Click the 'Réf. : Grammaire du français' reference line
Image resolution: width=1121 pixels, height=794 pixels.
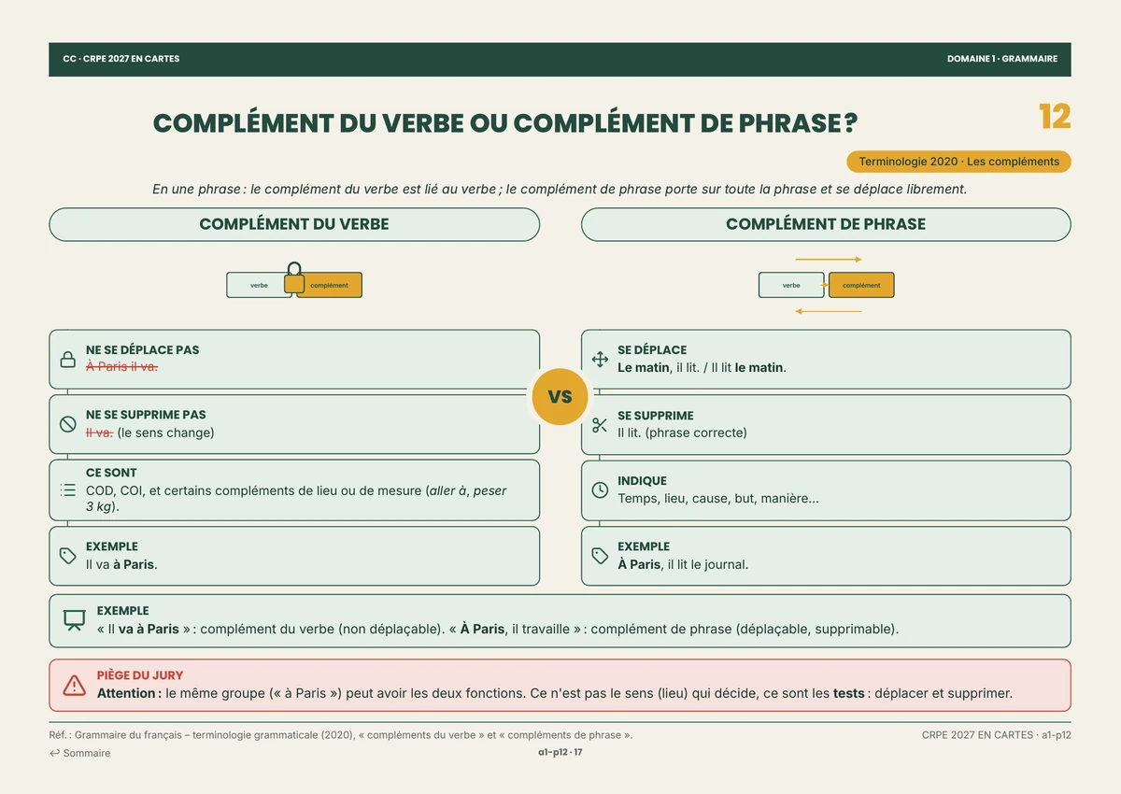(341, 735)
